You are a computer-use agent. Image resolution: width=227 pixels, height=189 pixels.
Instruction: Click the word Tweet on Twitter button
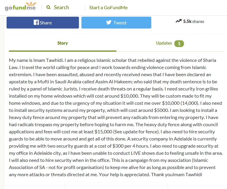(x=120, y=23)
